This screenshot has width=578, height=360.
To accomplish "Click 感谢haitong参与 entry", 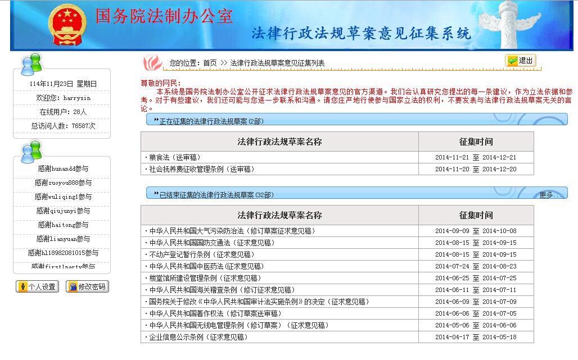I will pos(63,225).
